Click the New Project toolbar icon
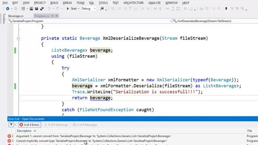The image size is (258, 145). tap(23, 8)
